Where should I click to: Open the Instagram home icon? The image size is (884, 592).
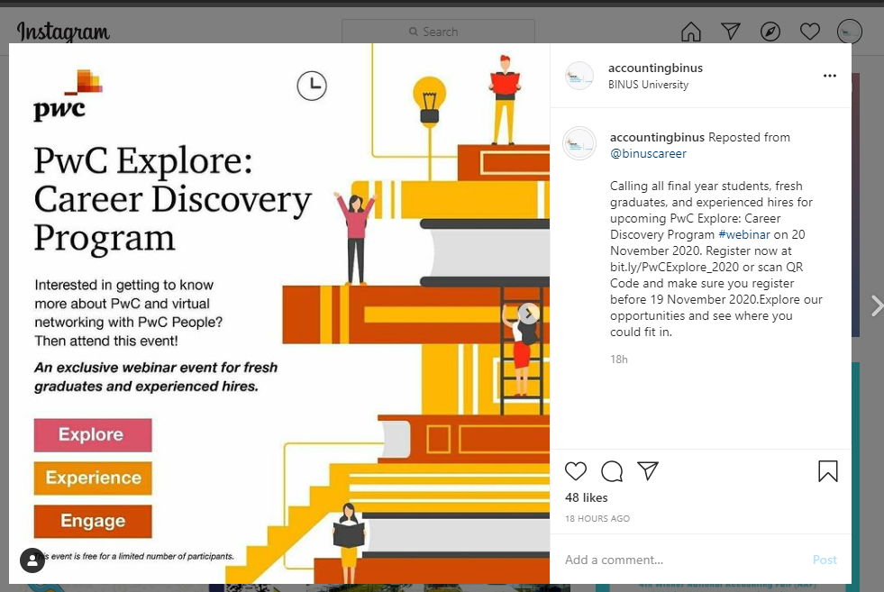tap(690, 32)
